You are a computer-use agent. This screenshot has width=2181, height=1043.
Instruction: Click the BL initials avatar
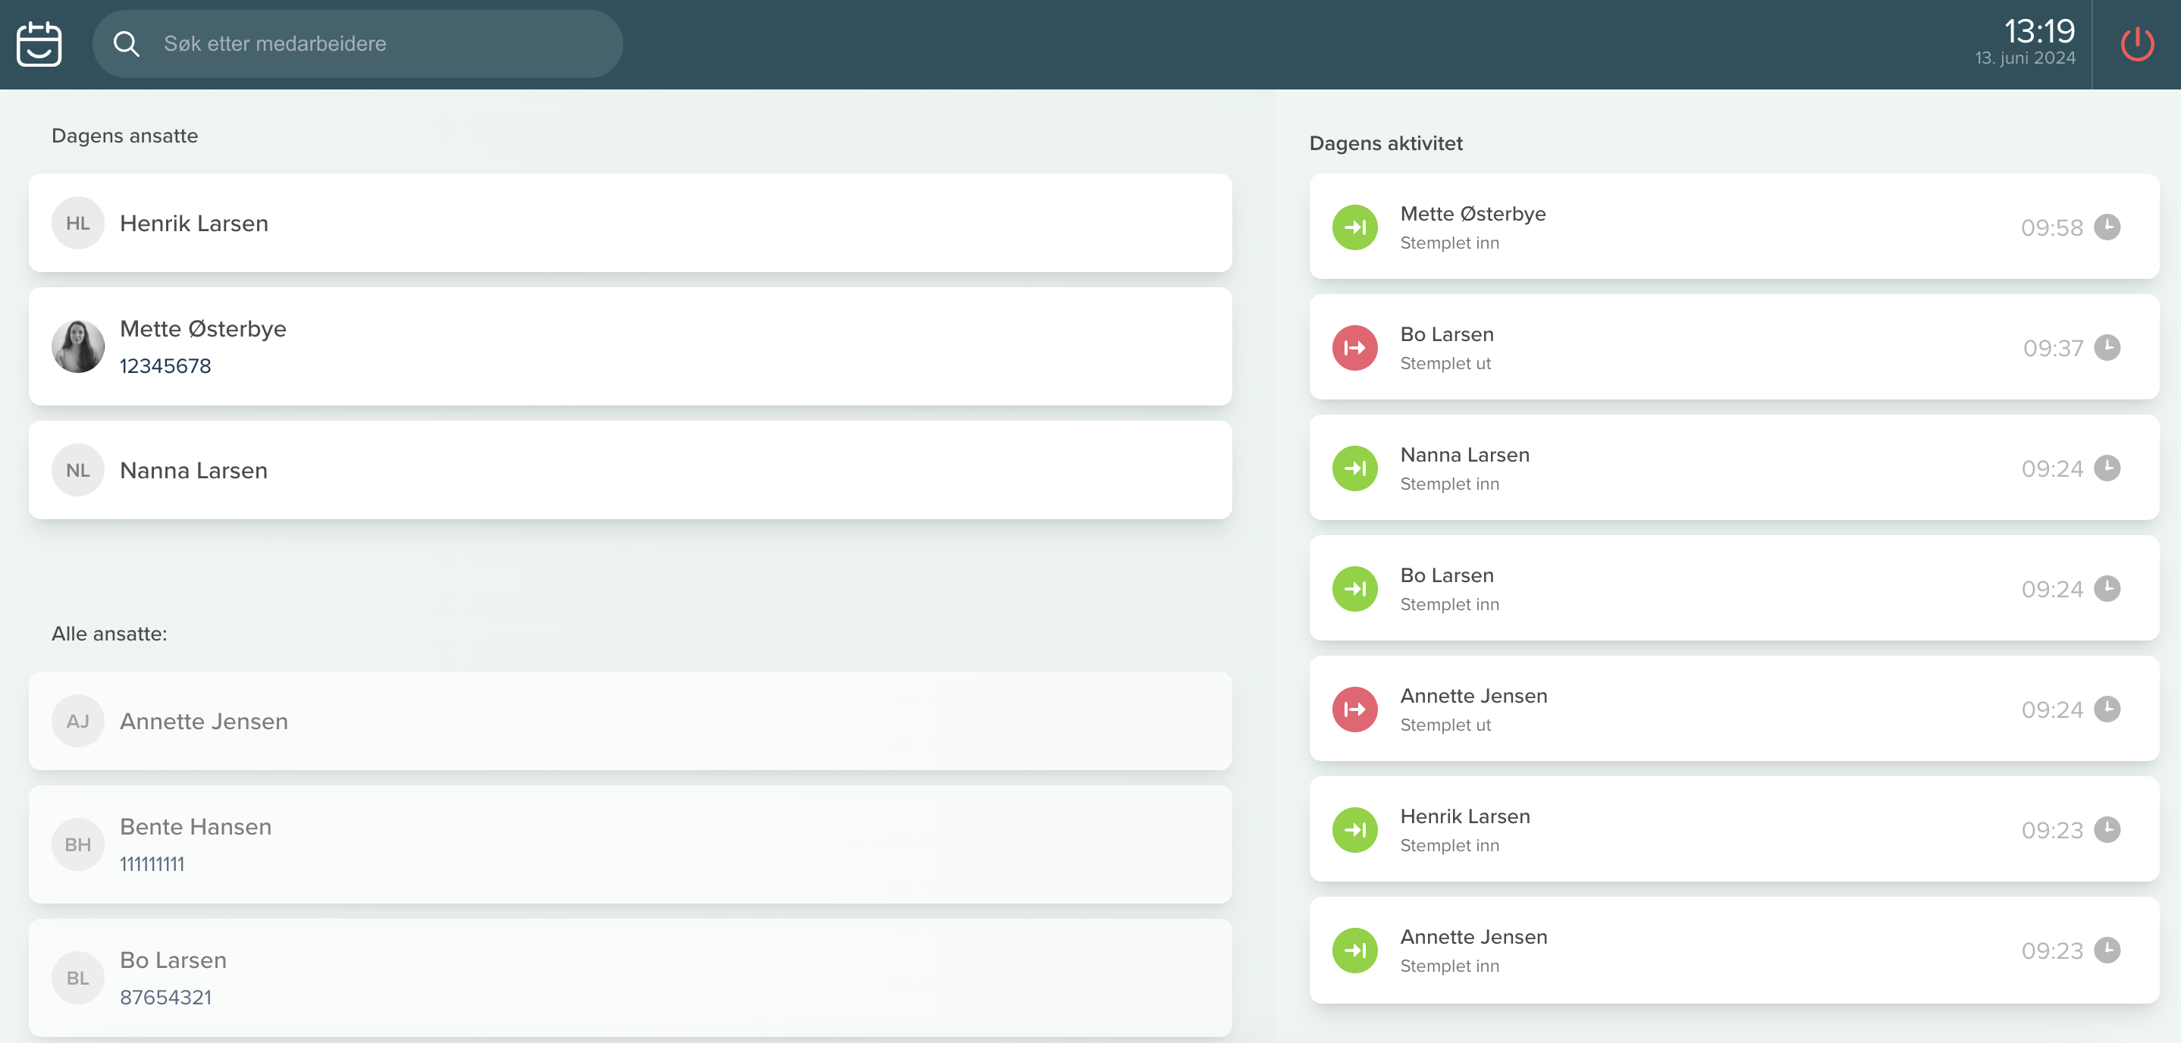[78, 978]
